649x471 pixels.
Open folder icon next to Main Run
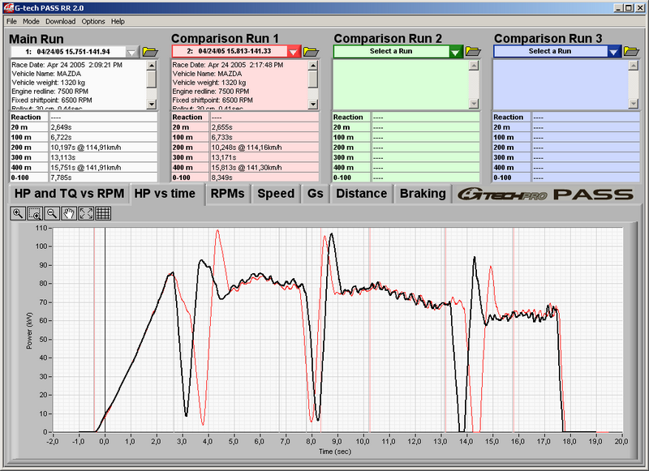(x=150, y=51)
